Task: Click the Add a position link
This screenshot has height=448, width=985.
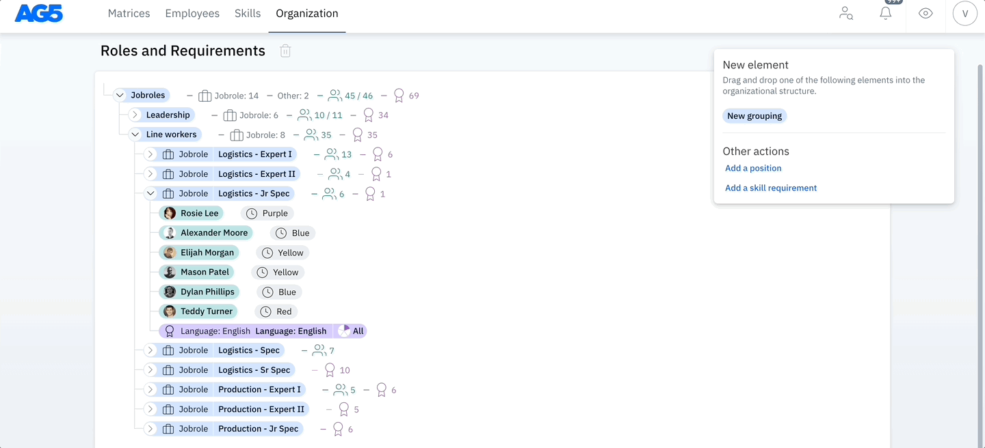Action: pyautogui.click(x=753, y=168)
